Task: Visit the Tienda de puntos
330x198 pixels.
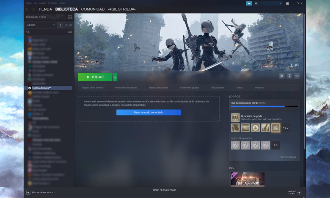Action: pos(158,88)
